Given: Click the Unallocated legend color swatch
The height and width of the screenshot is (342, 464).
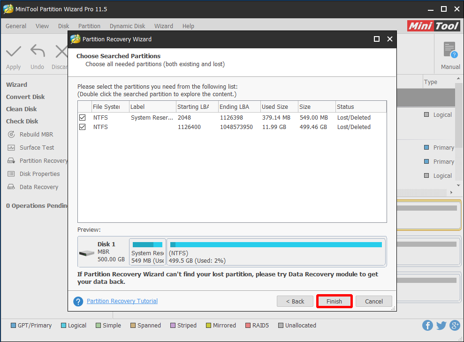Looking at the screenshot, I should (281, 326).
